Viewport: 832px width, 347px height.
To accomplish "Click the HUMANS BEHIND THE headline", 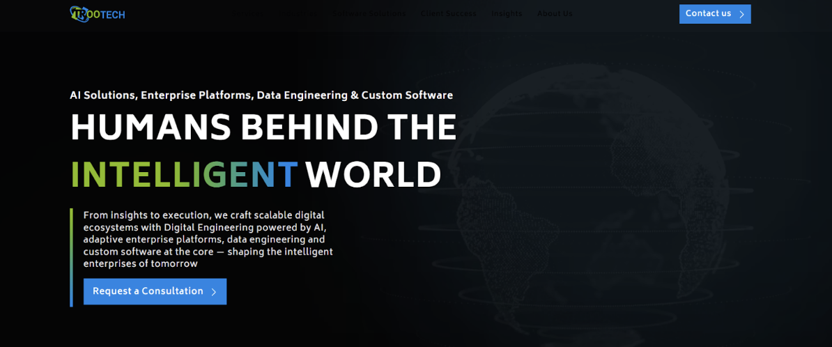I will [263, 128].
